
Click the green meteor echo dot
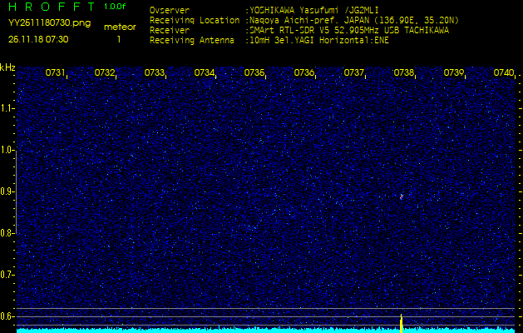point(402,196)
